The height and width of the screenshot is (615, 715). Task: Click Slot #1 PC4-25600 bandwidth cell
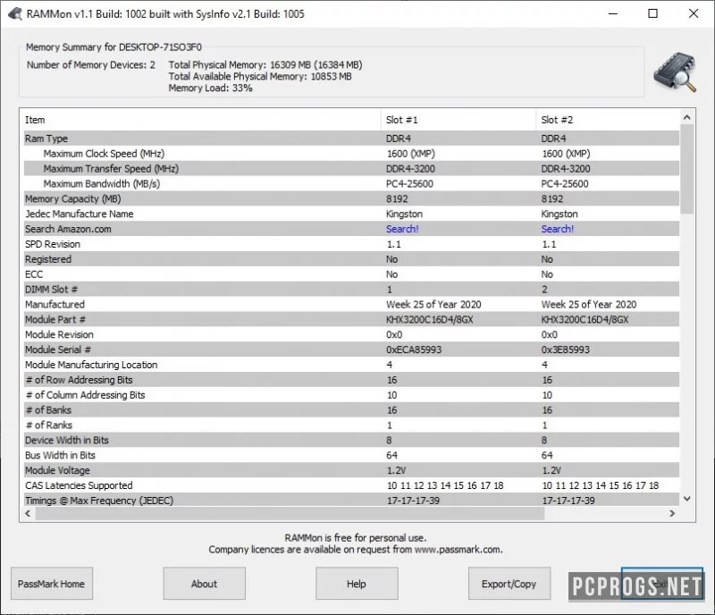pos(409,184)
